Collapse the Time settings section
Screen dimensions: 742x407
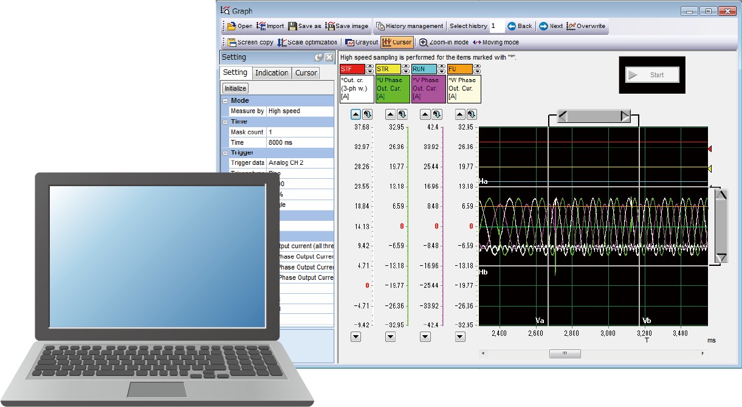[225, 122]
